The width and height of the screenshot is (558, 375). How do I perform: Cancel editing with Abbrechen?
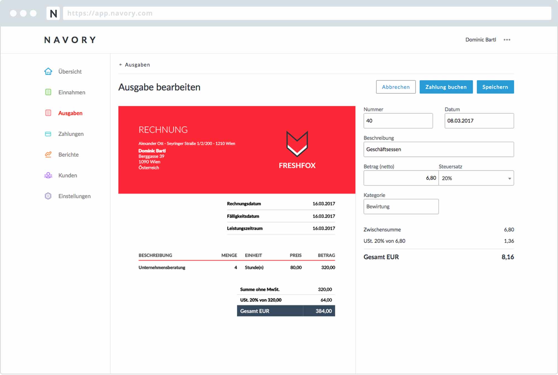coord(396,87)
